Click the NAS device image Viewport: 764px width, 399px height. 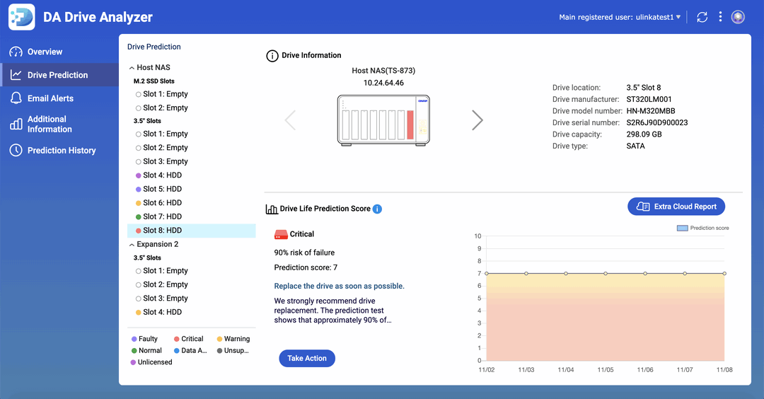[x=383, y=120]
